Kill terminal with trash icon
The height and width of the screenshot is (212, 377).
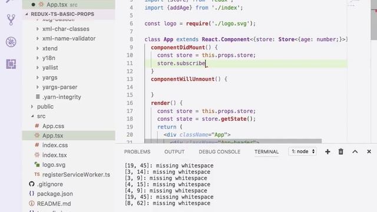341,152
